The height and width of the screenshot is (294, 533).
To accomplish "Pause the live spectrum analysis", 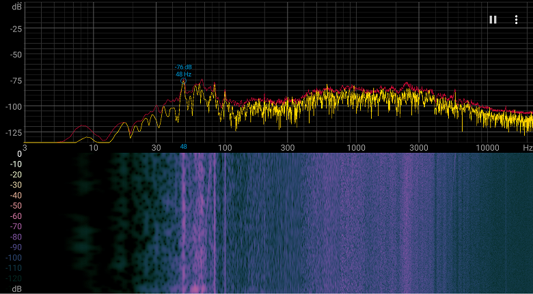I will 493,20.
